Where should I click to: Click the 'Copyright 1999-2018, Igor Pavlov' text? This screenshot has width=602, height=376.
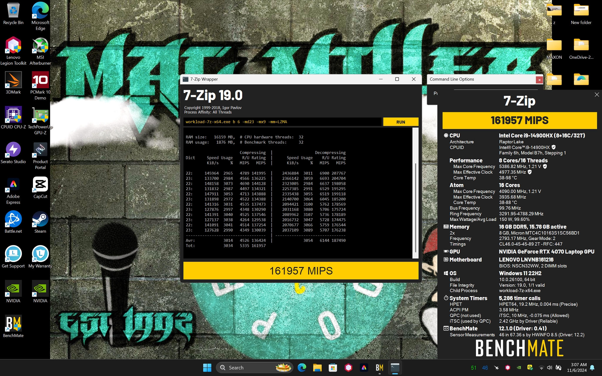pyautogui.click(x=213, y=108)
